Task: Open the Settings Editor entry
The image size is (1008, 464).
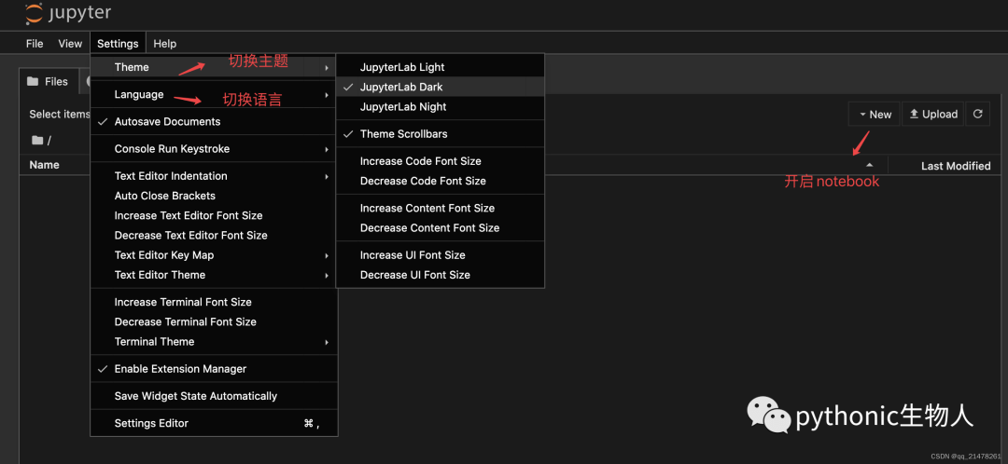Action: (x=151, y=423)
